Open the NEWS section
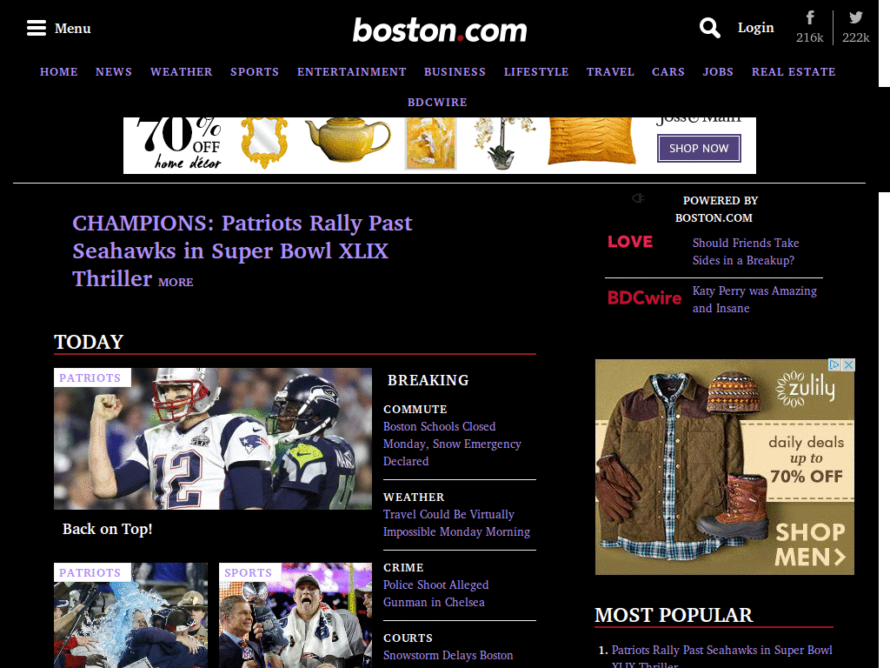The width and height of the screenshot is (890, 668). (114, 71)
